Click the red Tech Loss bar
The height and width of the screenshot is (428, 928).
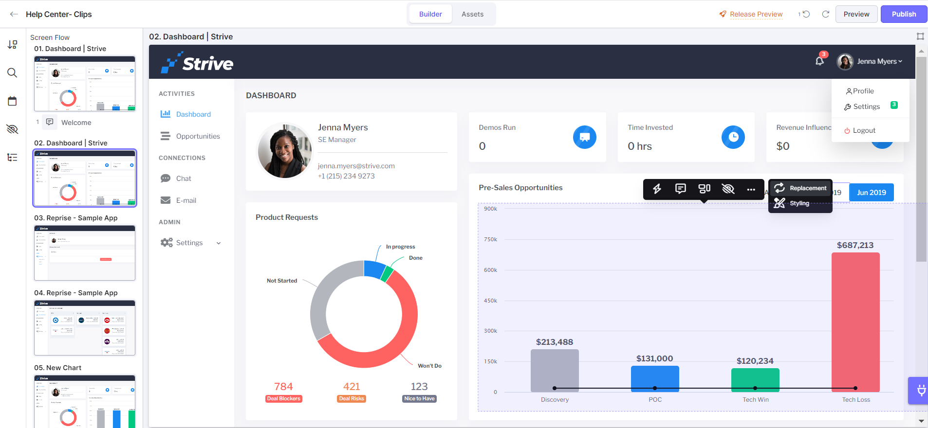point(855,322)
